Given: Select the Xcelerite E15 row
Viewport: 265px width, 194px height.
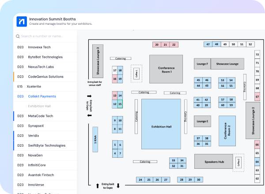Looking at the screenshot, I should pyautogui.click(x=45, y=86).
